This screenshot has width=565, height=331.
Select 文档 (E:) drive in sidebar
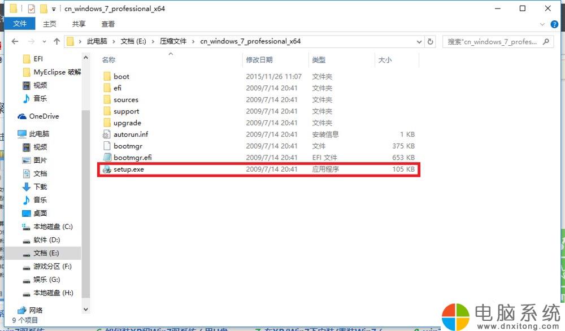pos(41,253)
